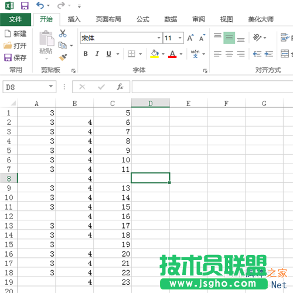Undo the last action
This screenshot has width=293, height=293.
pyautogui.click(x=40, y=5)
